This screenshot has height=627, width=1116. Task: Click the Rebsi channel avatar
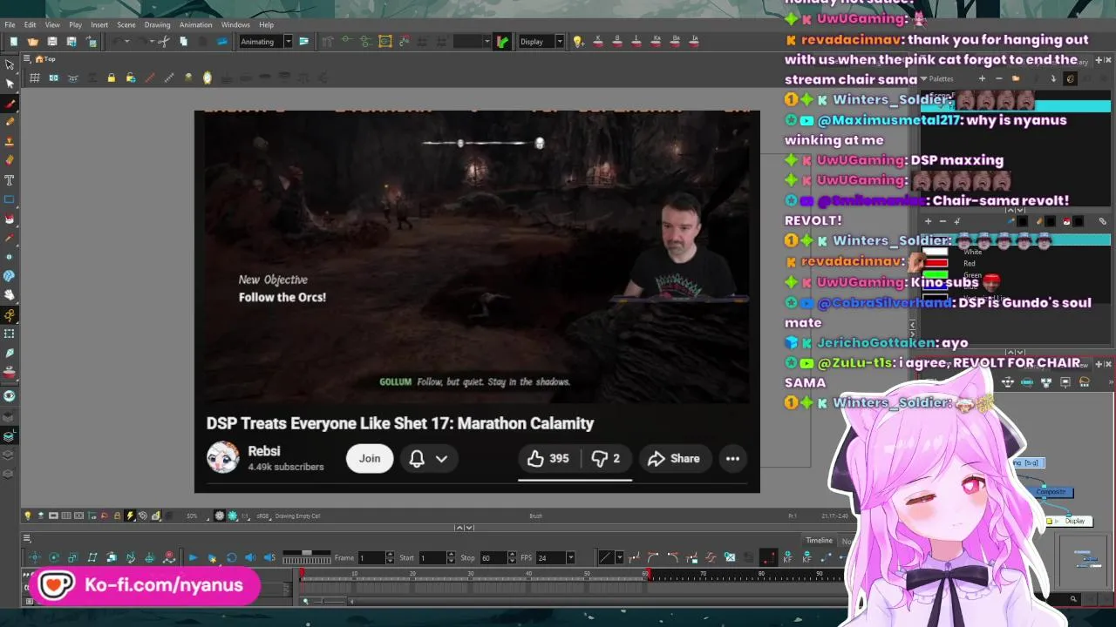[222, 457]
